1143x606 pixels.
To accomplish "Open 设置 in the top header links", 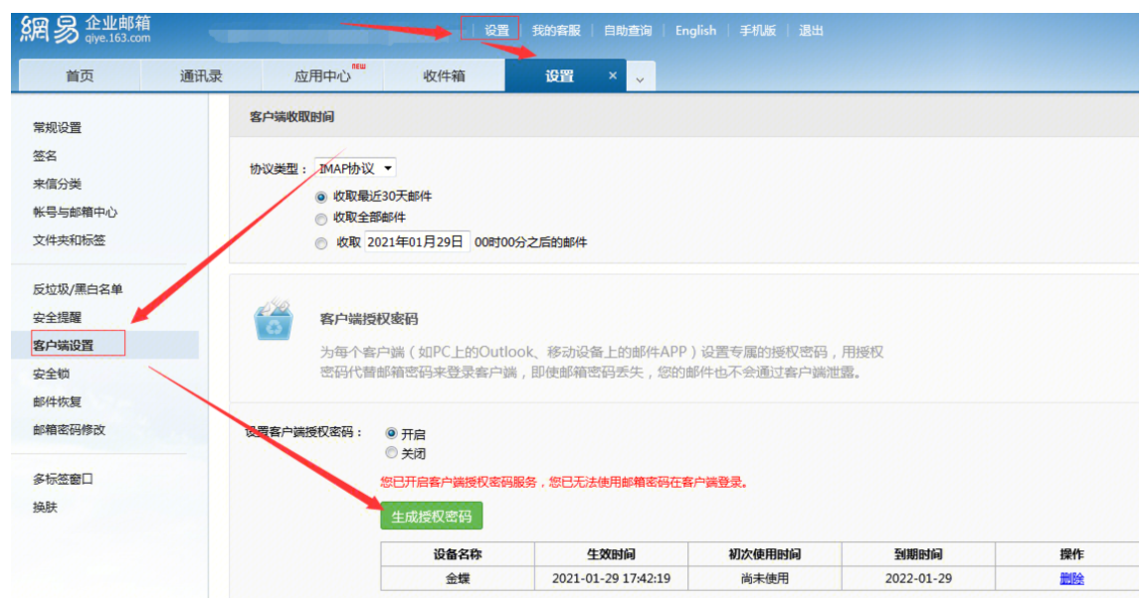I will (x=496, y=30).
